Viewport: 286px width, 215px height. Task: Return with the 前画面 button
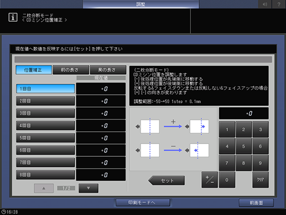coord(256,203)
